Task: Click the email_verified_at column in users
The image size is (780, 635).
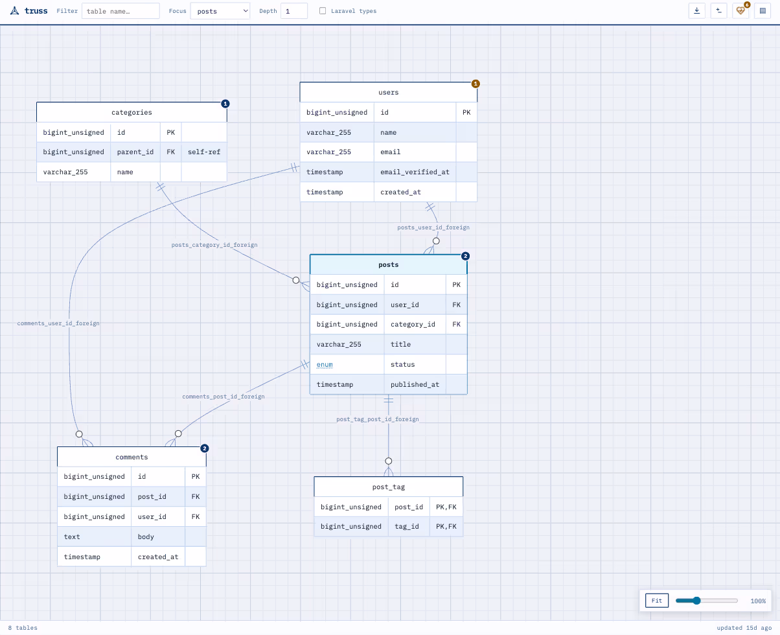Action: [415, 172]
